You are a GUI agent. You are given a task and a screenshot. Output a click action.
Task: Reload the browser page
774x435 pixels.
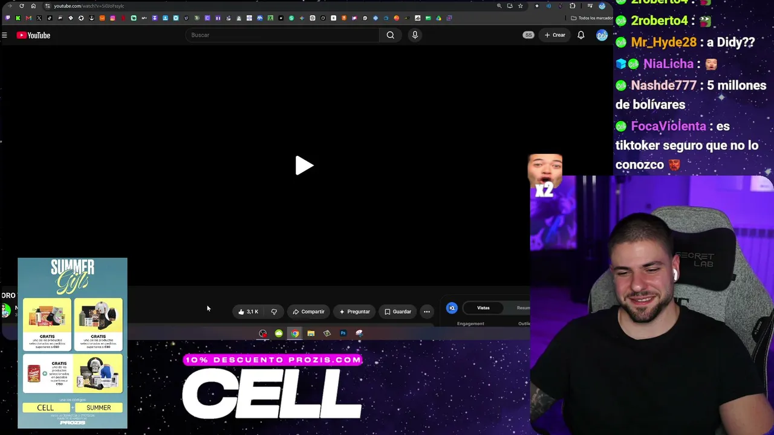[x=22, y=6]
